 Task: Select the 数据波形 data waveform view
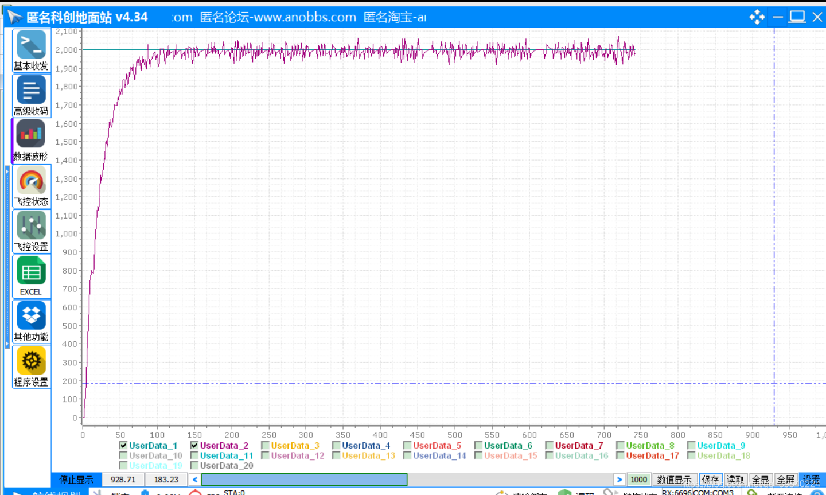[x=32, y=141]
